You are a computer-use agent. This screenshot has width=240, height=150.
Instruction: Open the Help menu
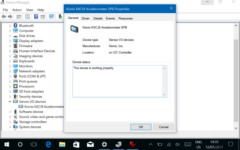coord(41,10)
